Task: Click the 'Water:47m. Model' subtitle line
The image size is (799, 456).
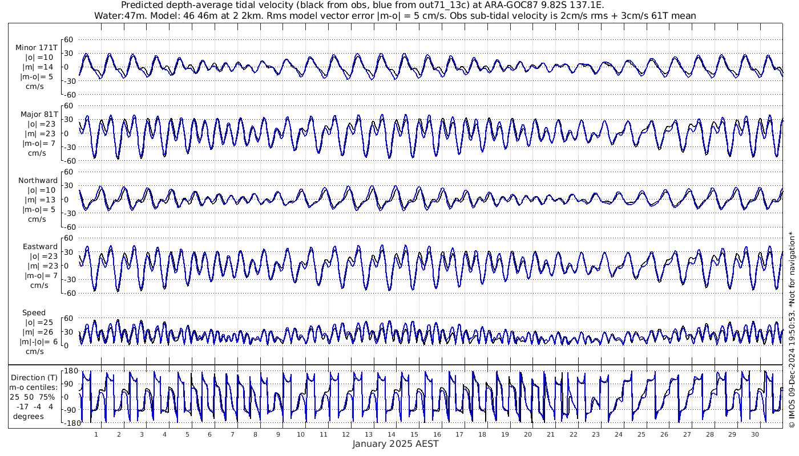Action: 395,15
